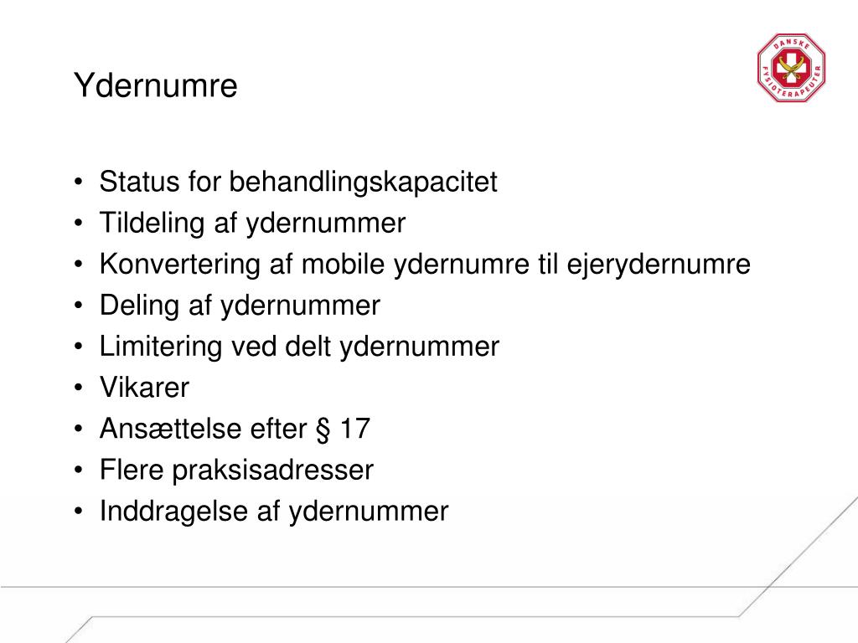
Task: Click Inddragelse af ydernummer line
Action: point(274,512)
